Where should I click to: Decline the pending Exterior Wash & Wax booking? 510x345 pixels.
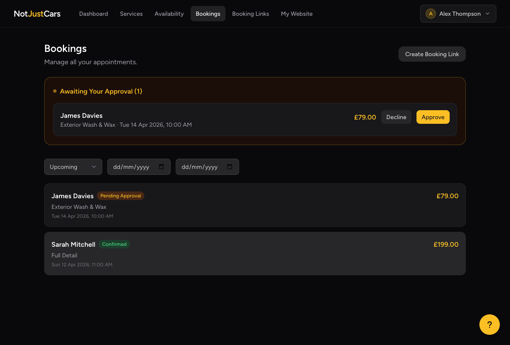396,117
